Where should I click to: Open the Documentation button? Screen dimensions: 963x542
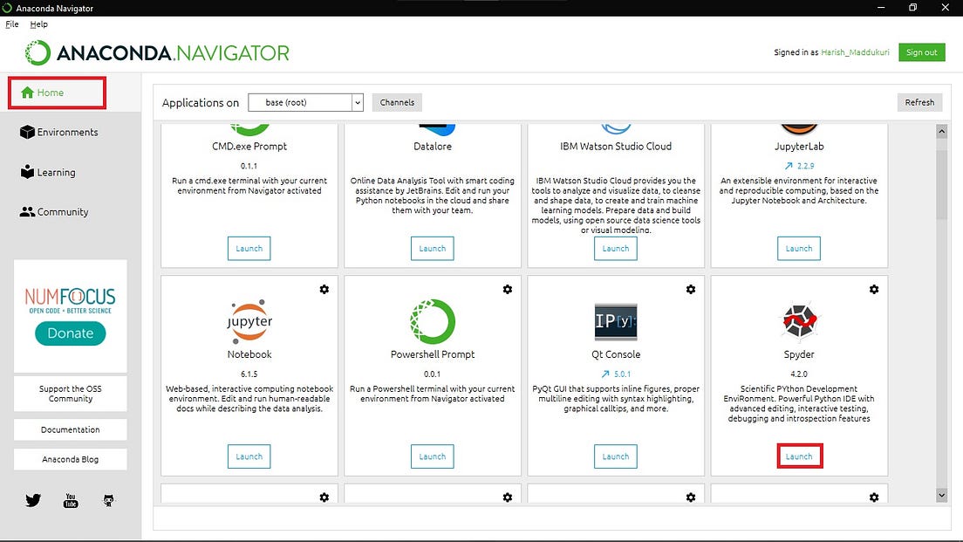point(71,429)
